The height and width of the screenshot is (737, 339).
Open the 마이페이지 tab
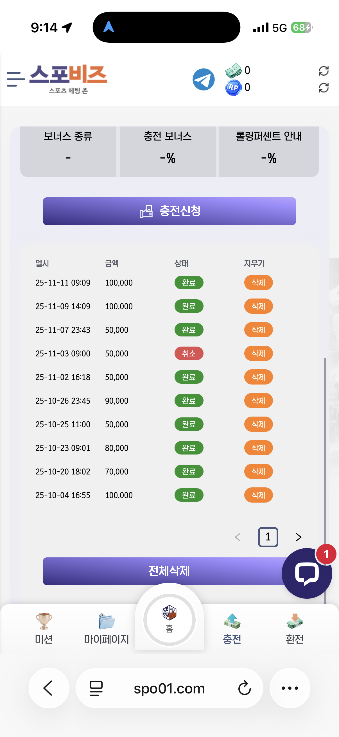107,628
